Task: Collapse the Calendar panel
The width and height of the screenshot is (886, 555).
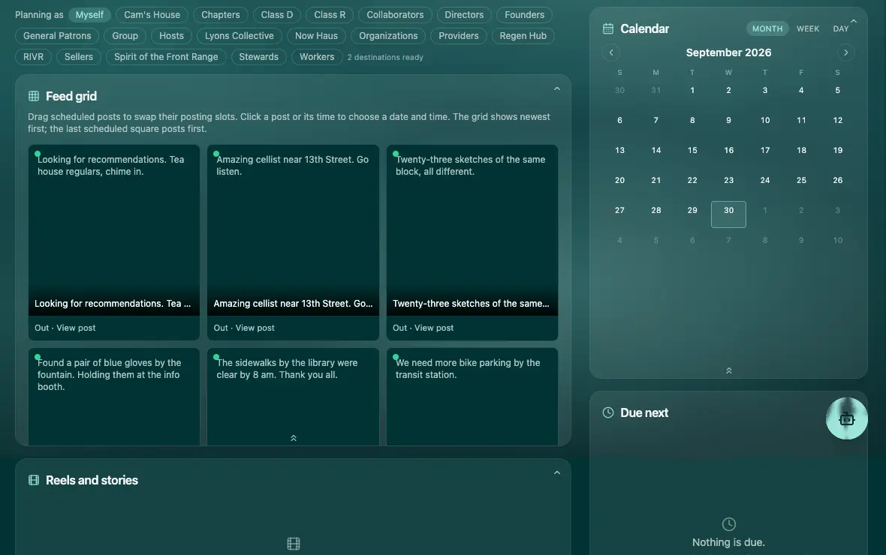Action: tap(854, 22)
